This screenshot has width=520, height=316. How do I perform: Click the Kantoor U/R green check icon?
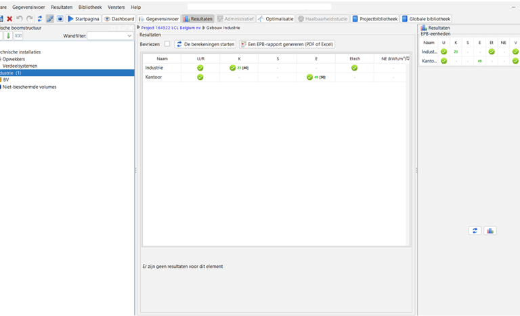[x=200, y=77]
